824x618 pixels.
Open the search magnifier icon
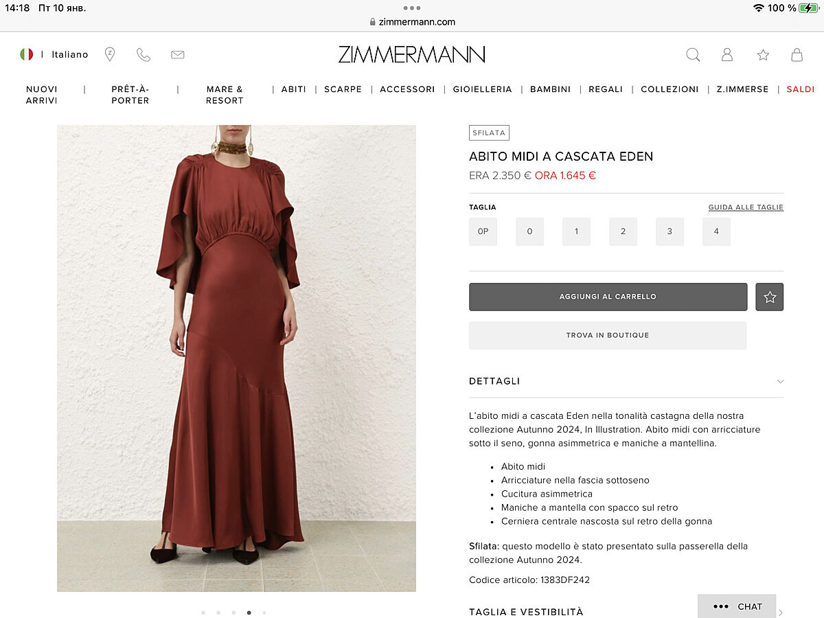pos(693,55)
